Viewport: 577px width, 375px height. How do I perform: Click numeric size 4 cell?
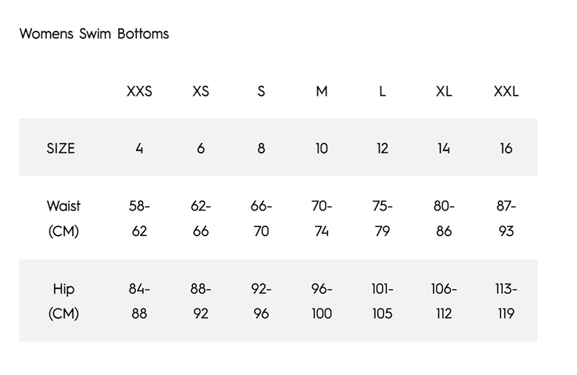tap(139, 148)
